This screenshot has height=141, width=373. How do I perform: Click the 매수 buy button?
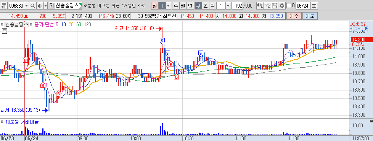[294, 16]
